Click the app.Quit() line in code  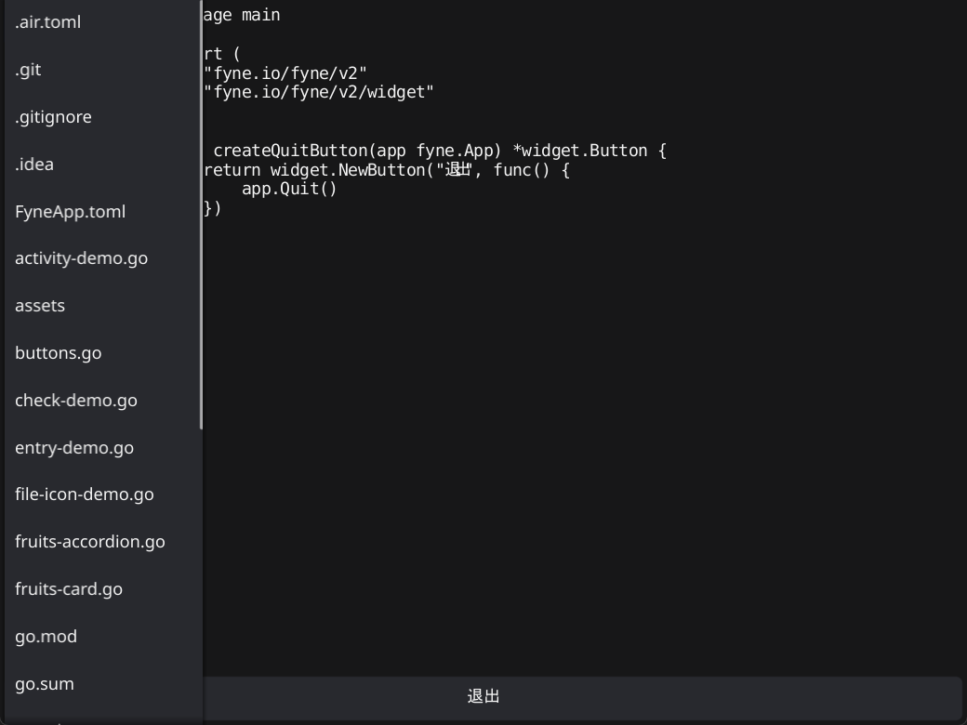(289, 190)
